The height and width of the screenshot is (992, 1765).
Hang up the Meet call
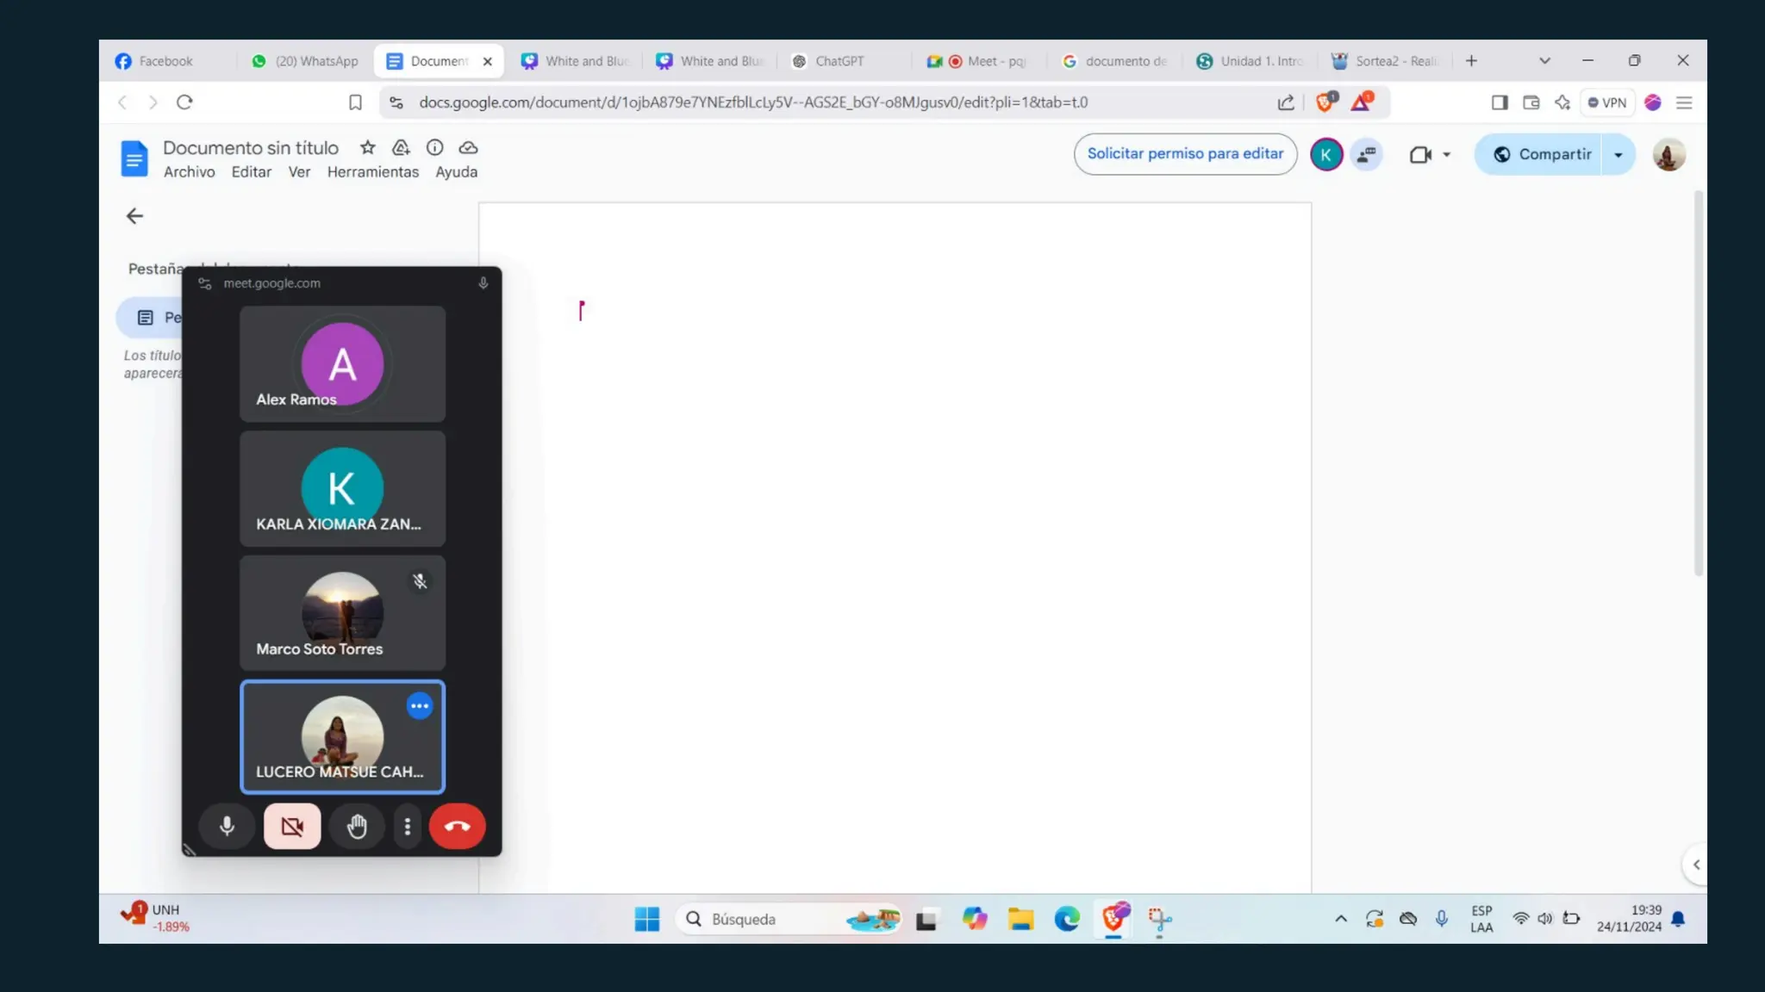tap(457, 826)
